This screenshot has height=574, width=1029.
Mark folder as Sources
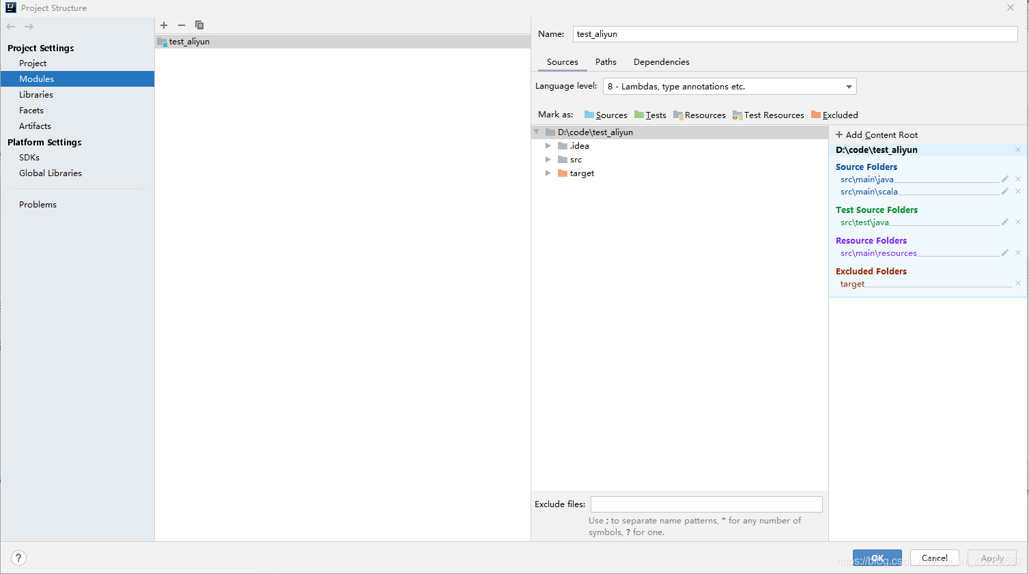[606, 115]
